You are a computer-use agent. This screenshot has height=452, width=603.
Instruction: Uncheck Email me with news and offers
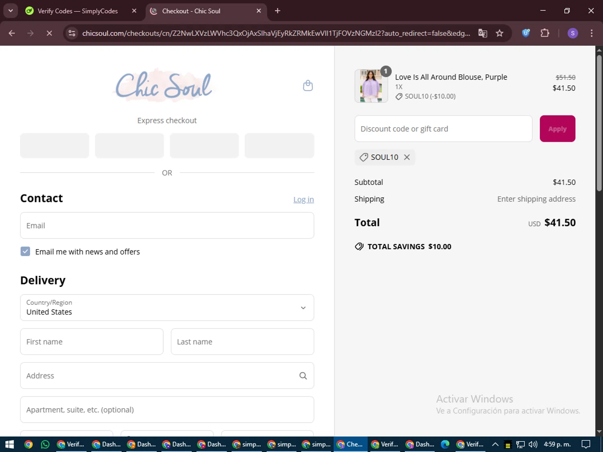[25, 252]
